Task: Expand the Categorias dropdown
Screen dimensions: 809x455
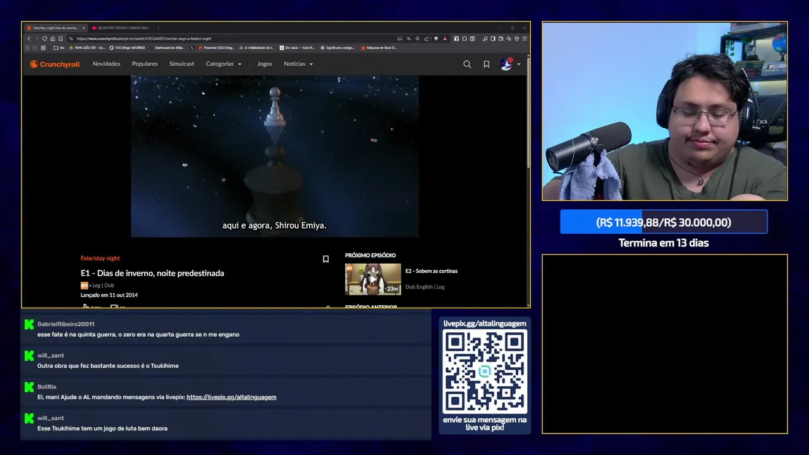Action: click(x=224, y=64)
